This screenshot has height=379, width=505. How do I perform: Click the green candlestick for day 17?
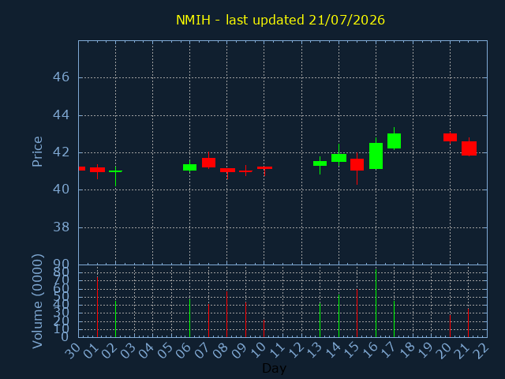click(x=394, y=141)
